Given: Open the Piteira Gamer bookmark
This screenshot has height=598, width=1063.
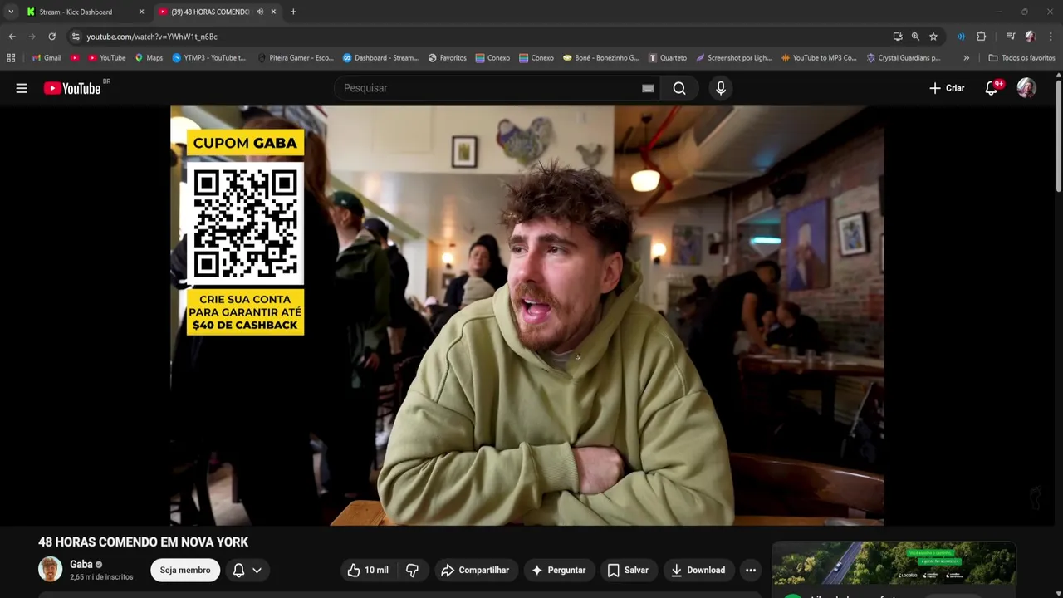Looking at the screenshot, I should pyautogui.click(x=295, y=58).
